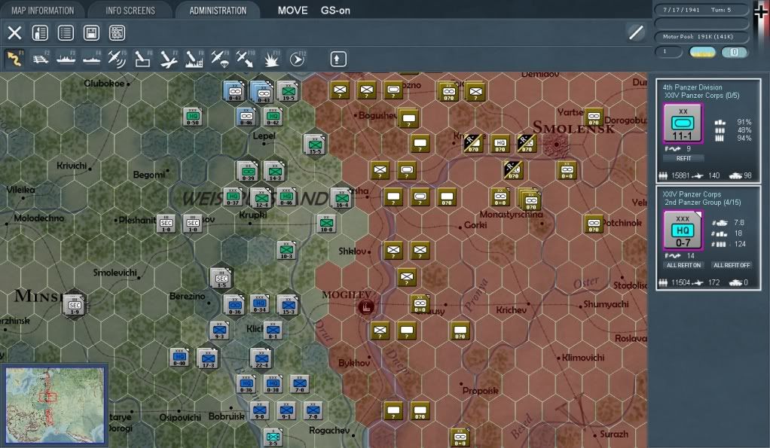
Task: Select the F6 ground support bomb icon
Action: [x=142, y=59]
